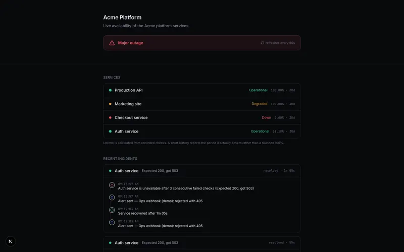Click the green dot of Auth service in Services
The height and width of the screenshot is (252, 404).
pyautogui.click(x=110, y=132)
